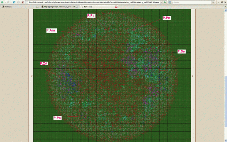Click the Google search input field
This screenshot has width=227, height=142.
(x=192, y=2)
